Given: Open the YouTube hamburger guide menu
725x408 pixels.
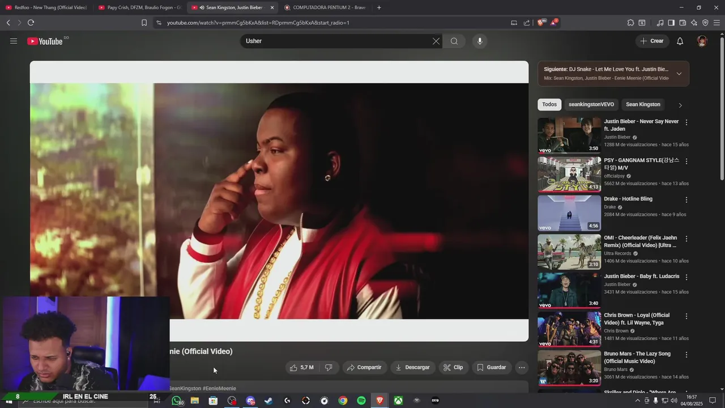Looking at the screenshot, I should [14, 41].
